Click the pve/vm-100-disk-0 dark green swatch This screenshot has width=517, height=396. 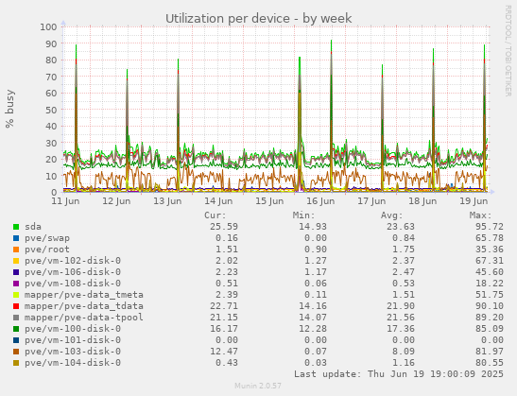pyautogui.click(x=16, y=329)
